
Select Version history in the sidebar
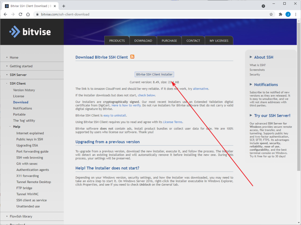24,90
